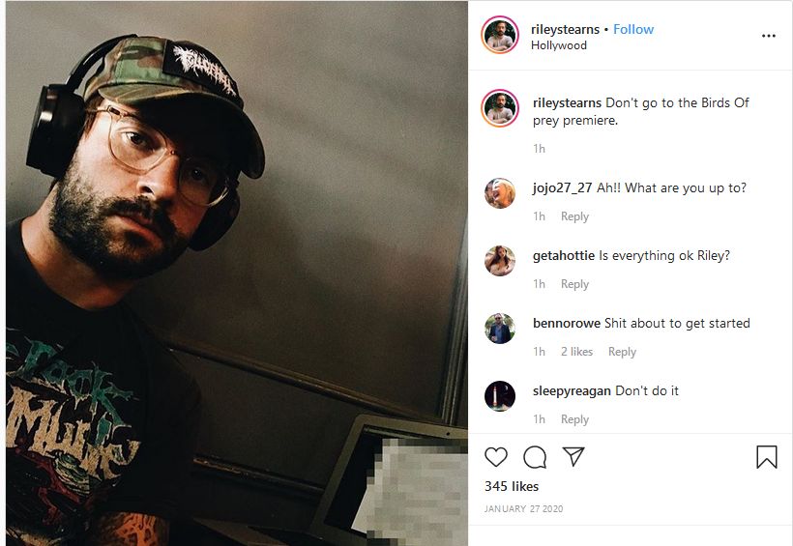Image resolution: width=793 pixels, height=546 pixels.
Task: Open three-dot more options menu
Action: (x=768, y=36)
